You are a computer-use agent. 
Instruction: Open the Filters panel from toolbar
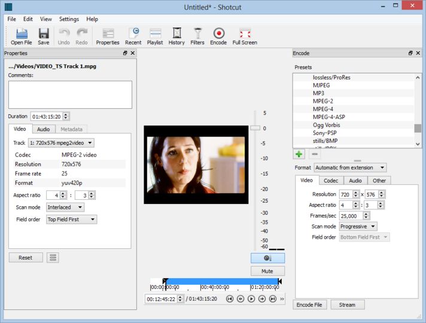[x=197, y=36]
